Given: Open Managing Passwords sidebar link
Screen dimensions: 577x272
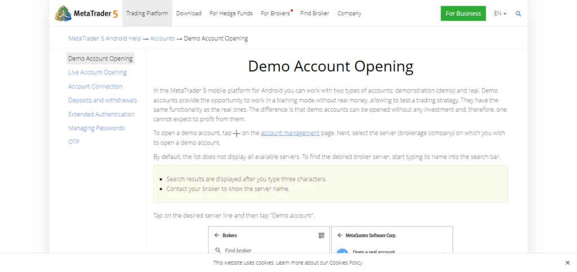Looking at the screenshot, I should 96,128.
